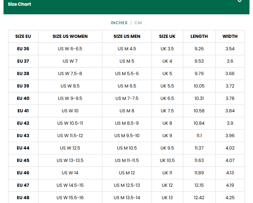Image resolution: width=253 pixels, height=203 pixels.
Task: Click the SIZE UK column header
Action: [x=167, y=36]
